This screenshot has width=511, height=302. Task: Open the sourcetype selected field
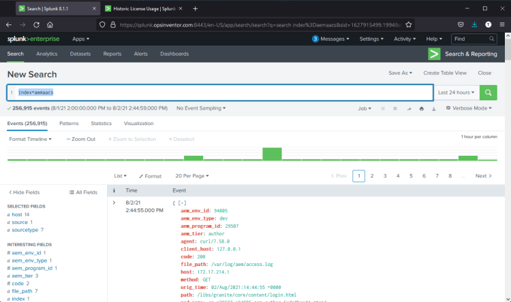tap(25, 230)
